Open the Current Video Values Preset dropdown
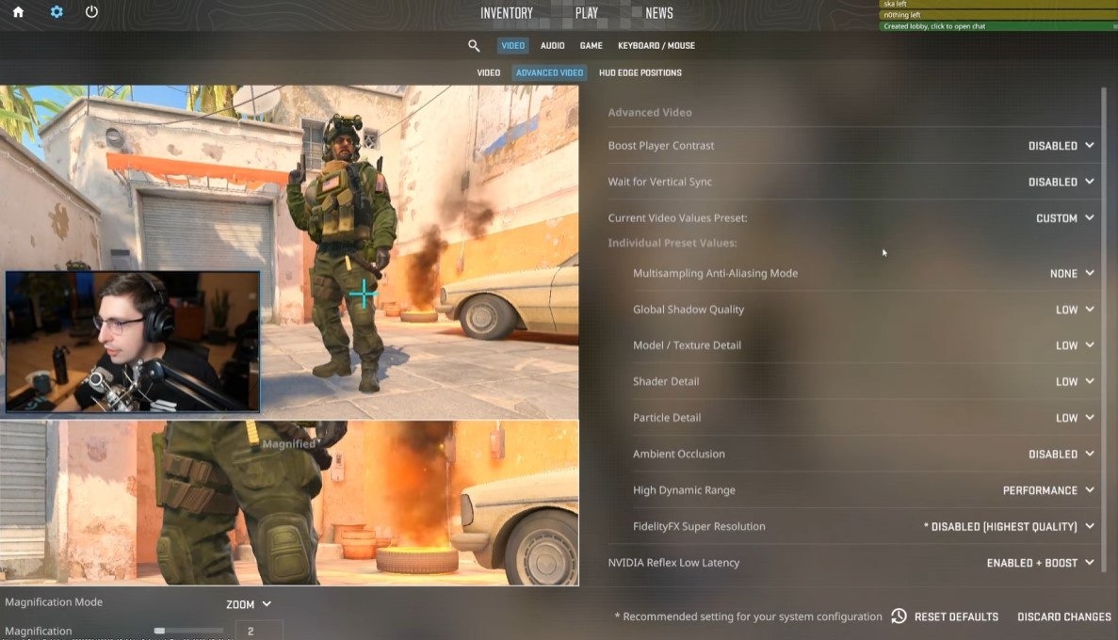The image size is (1118, 640). pyautogui.click(x=1064, y=218)
